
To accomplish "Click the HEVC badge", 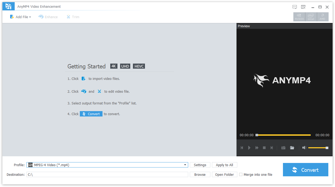I will click(139, 66).
